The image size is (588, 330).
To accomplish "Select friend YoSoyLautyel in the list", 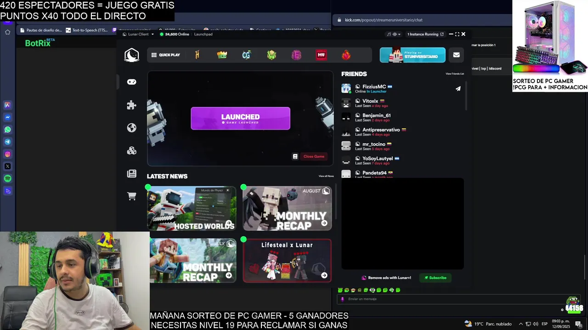I will pos(402,160).
